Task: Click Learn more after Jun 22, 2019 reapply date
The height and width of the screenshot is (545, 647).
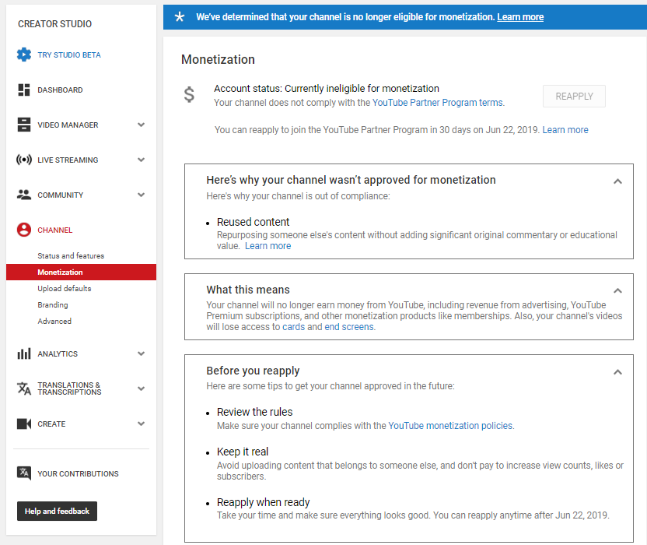Action: click(565, 130)
